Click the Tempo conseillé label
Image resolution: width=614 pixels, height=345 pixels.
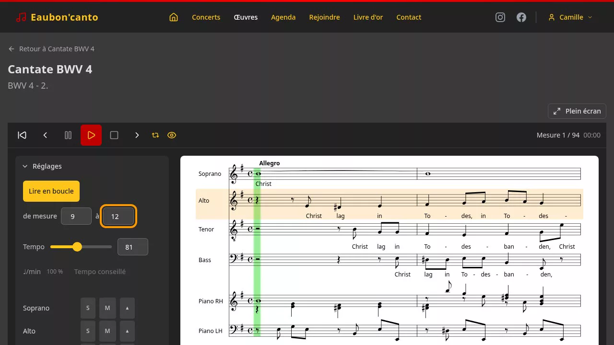point(100,272)
